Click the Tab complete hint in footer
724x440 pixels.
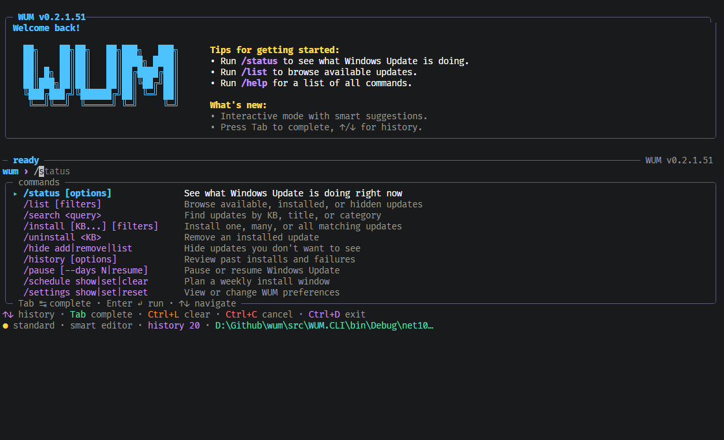101,314
